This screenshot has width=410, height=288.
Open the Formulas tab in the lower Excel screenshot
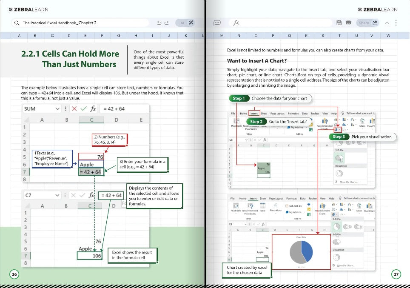pos(291,199)
